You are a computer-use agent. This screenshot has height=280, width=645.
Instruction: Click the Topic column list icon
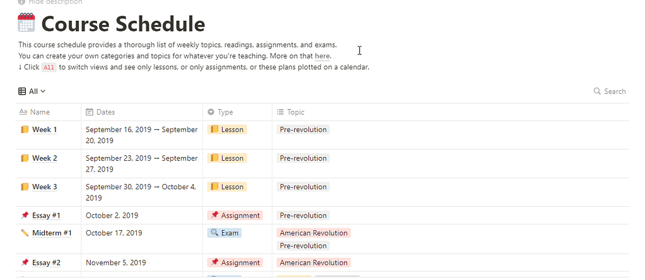coord(281,112)
